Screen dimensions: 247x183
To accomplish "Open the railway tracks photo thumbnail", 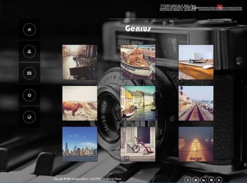I will coord(196,103).
